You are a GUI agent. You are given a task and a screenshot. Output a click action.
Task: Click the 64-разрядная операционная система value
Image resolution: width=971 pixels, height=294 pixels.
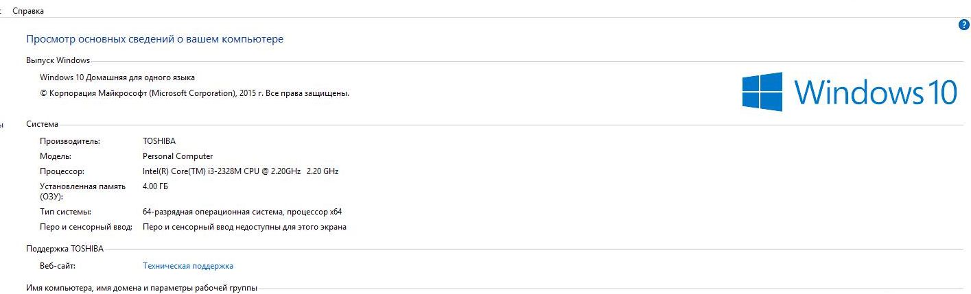coord(242,212)
